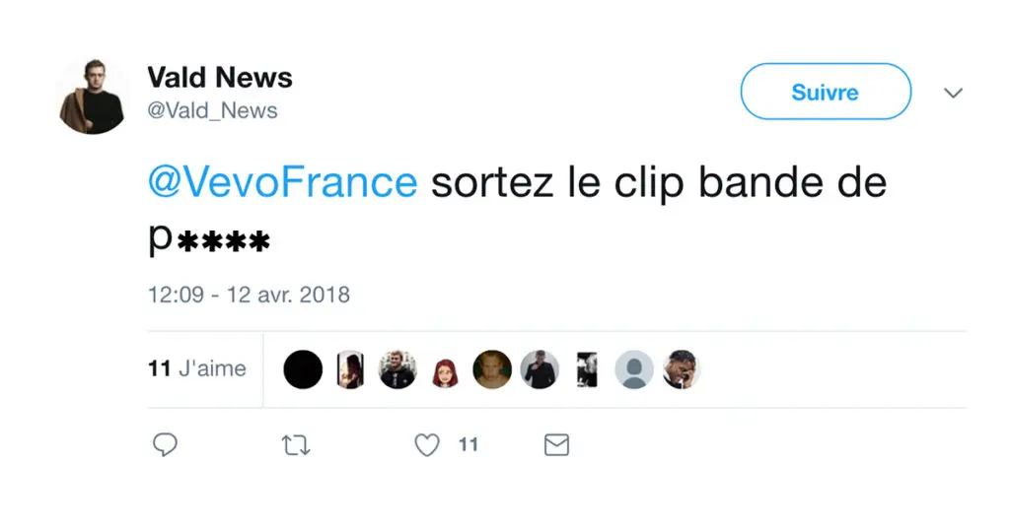Open the last liker avatar in row
Screen dimensions: 1010x530
682,369
